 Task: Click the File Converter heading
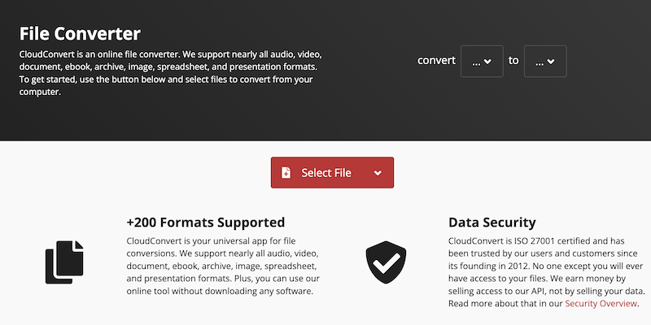[x=80, y=34]
